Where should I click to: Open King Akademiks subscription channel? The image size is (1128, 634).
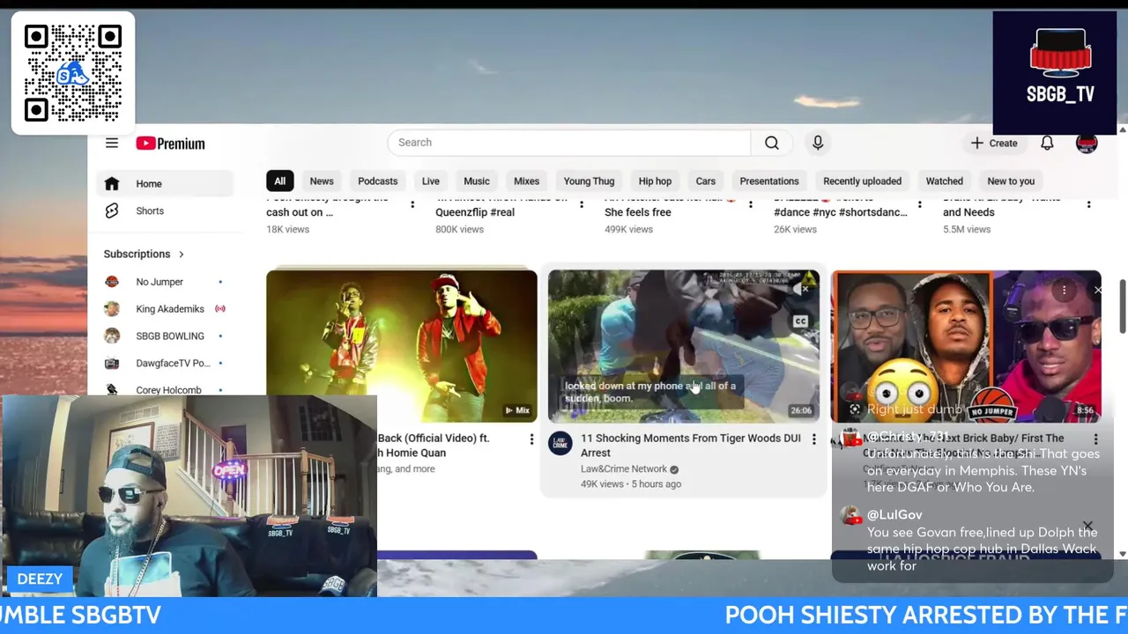(x=165, y=309)
